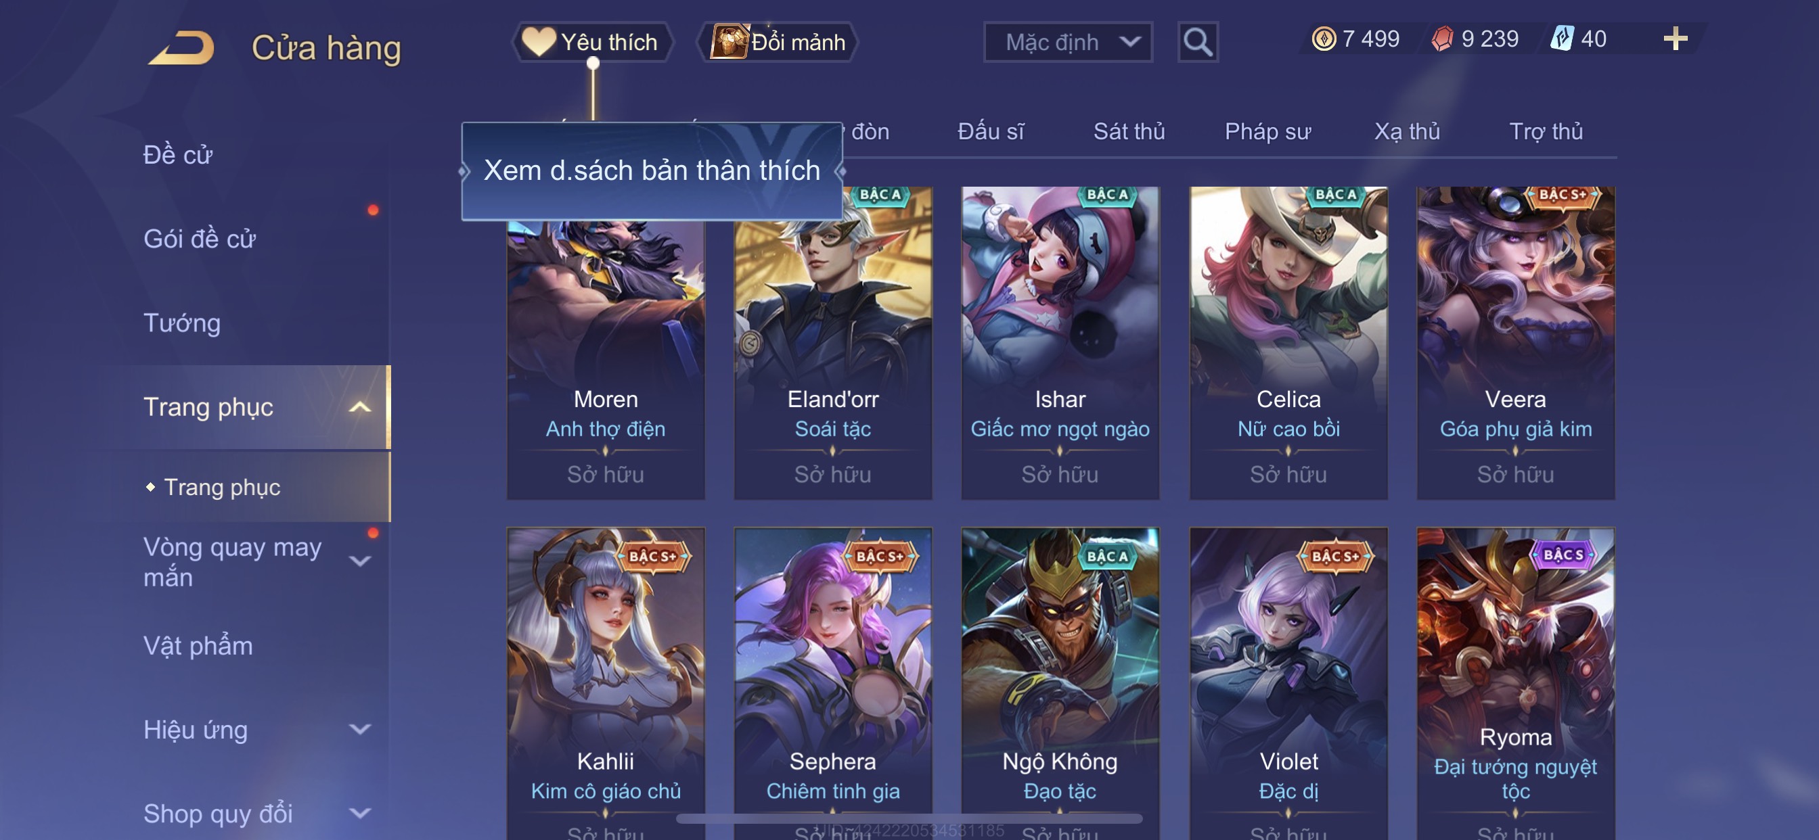Expand the Hiệu ứng sidebar section
This screenshot has height=840, width=1819.
click(360, 729)
